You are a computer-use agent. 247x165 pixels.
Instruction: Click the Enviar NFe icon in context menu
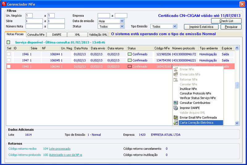[176, 69]
